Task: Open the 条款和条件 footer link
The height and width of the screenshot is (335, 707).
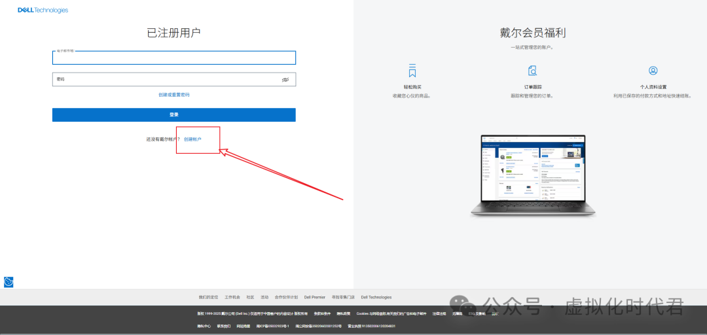Action: [x=322, y=314]
